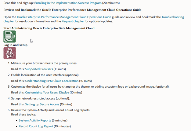
Task: Click the heading 'Start Administering Oracle Enterprise Data Management Cloud'
Action: tap(49, 28)
